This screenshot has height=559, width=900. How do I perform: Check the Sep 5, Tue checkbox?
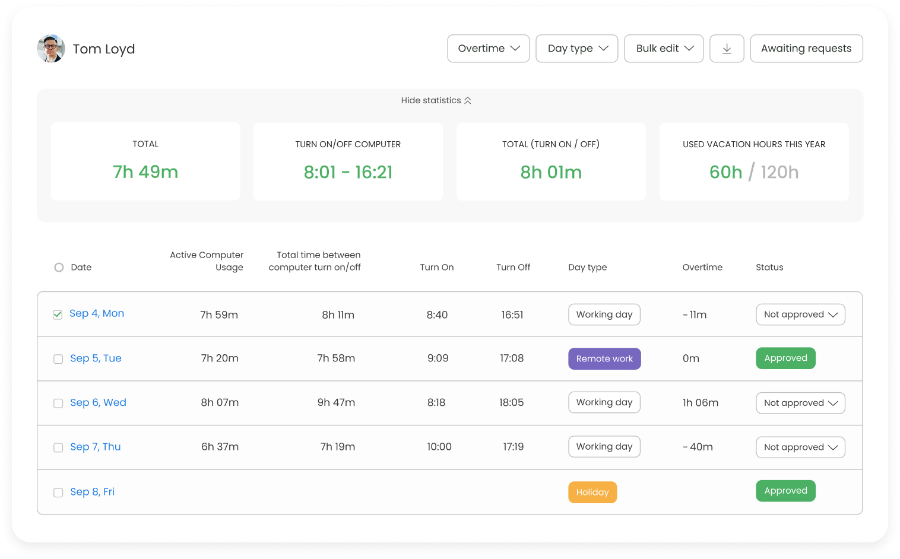tap(58, 359)
